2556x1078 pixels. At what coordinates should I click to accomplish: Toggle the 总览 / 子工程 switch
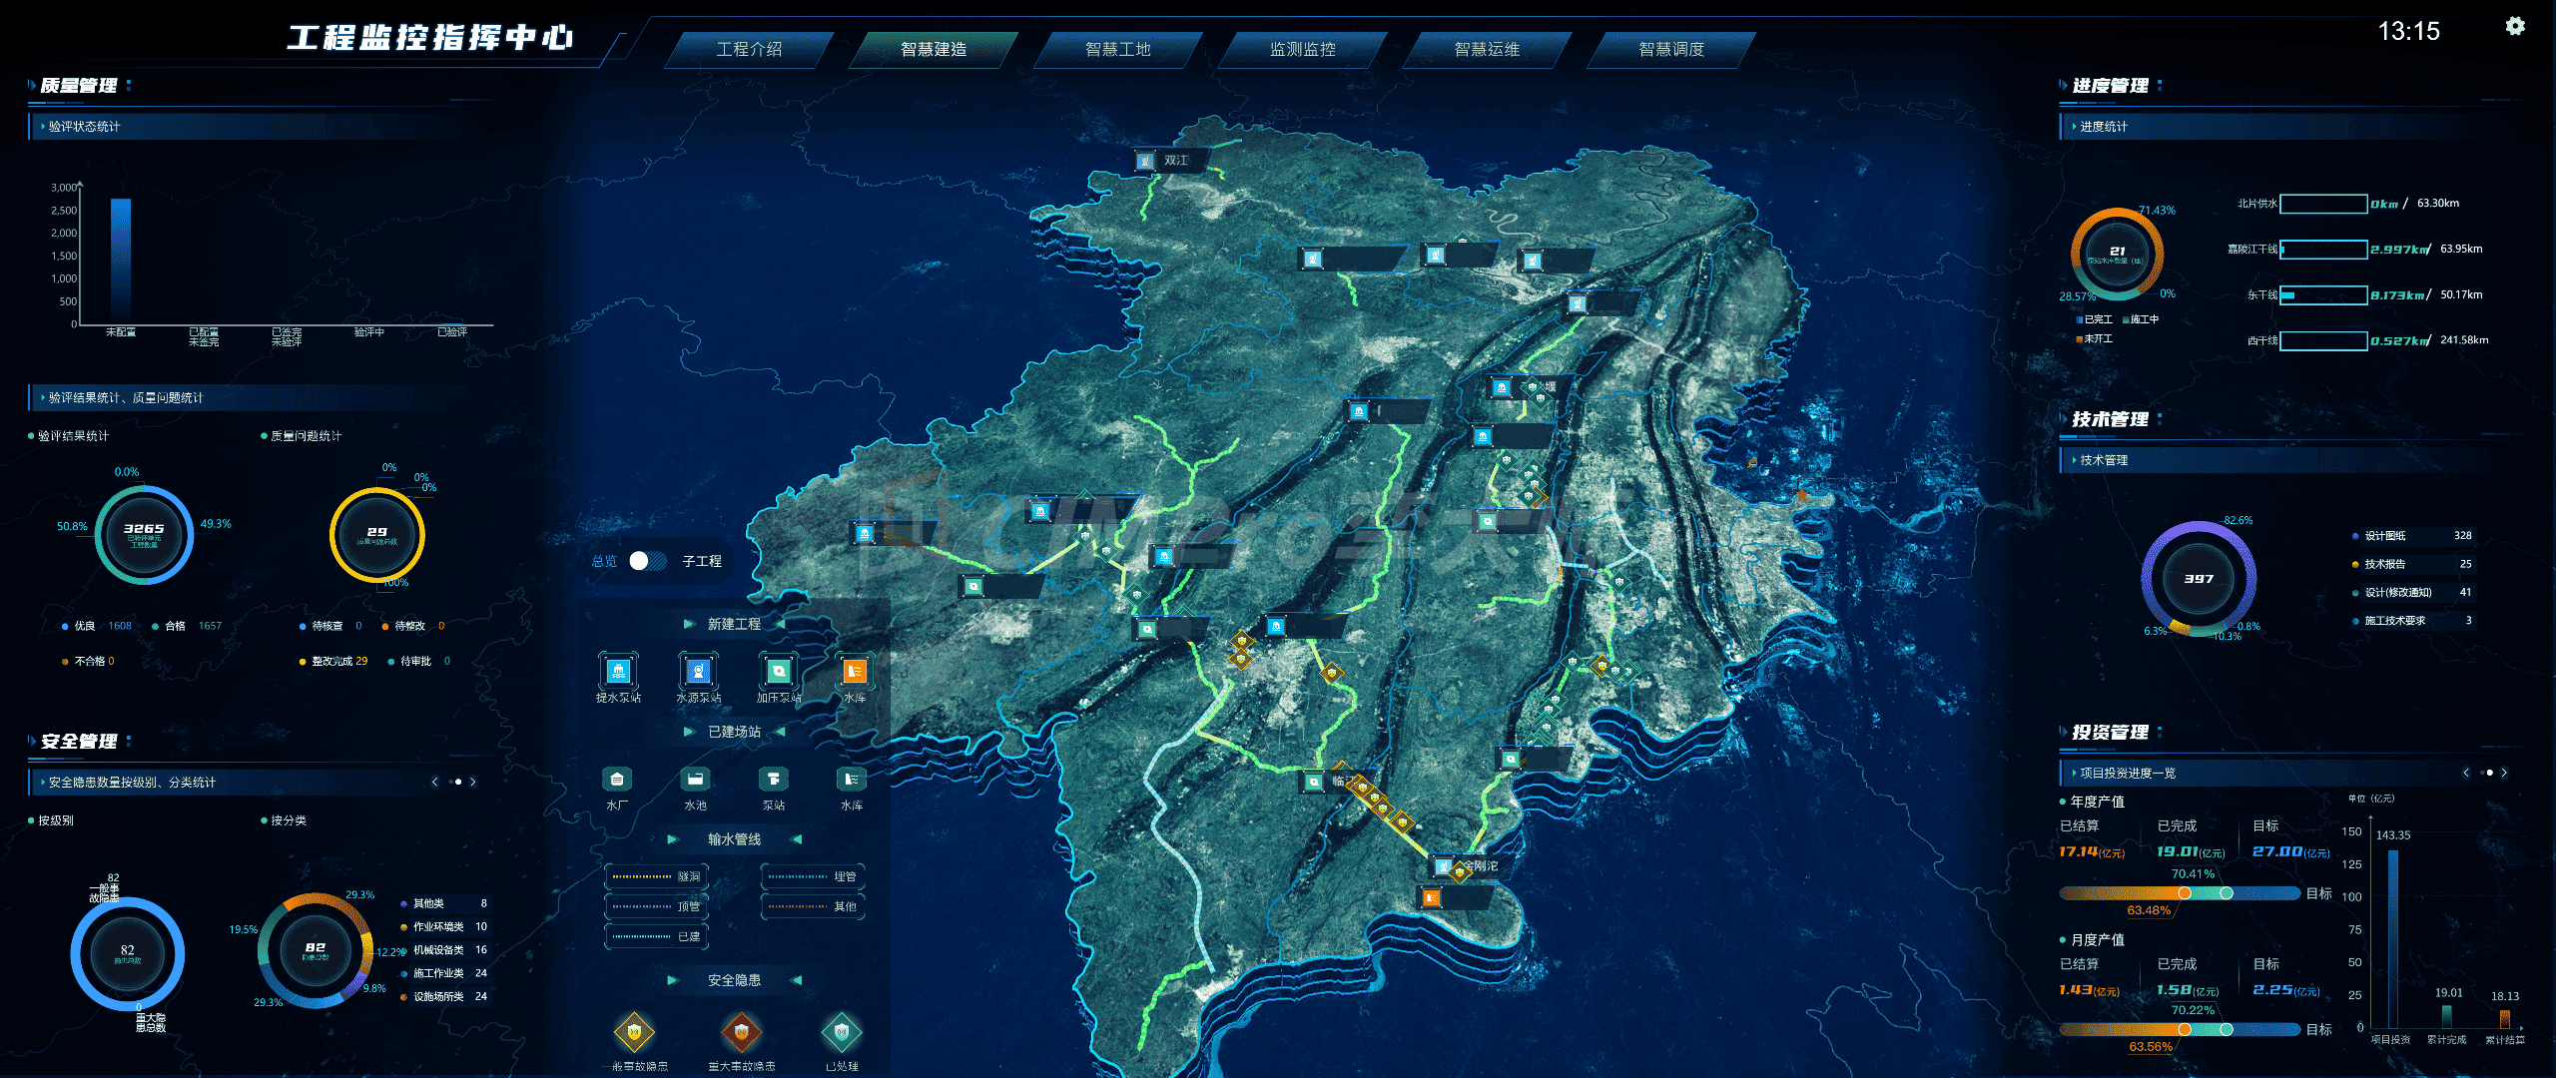647,561
